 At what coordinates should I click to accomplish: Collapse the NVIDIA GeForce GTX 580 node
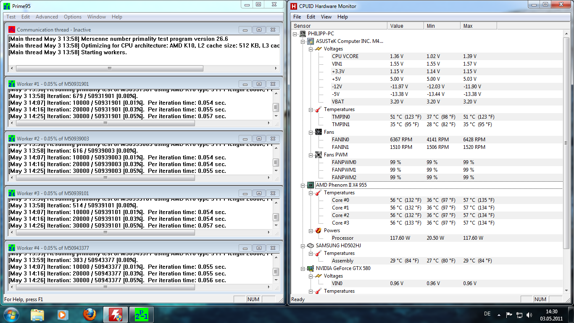click(303, 268)
